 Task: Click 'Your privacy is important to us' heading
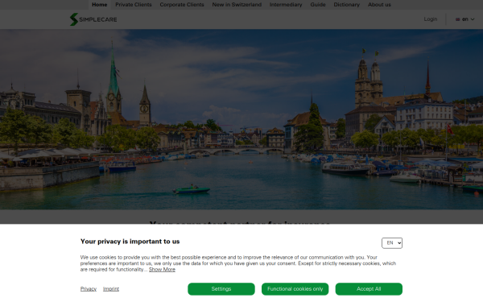point(130,242)
